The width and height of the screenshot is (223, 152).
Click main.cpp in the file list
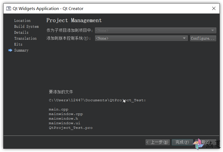click(59, 110)
